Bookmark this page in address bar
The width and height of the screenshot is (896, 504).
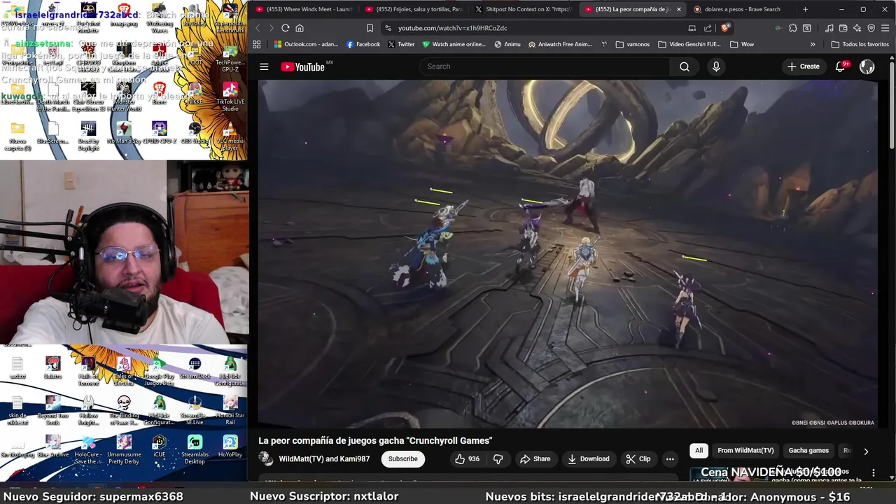tap(370, 28)
